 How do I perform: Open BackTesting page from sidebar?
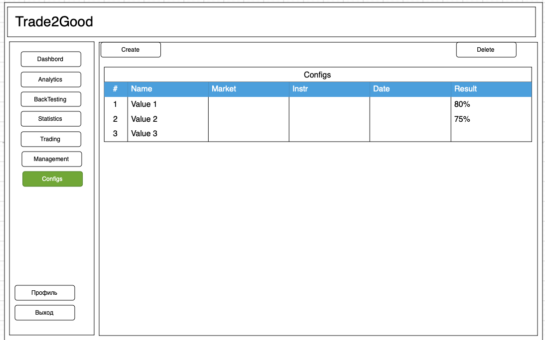pos(51,99)
